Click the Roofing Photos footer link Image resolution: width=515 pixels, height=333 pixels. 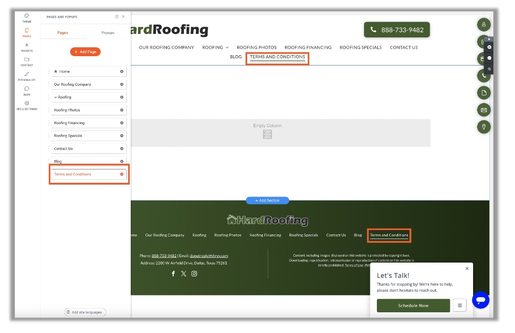(x=227, y=235)
